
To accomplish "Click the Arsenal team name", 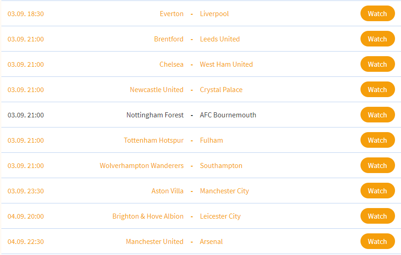I will pyautogui.click(x=211, y=242).
